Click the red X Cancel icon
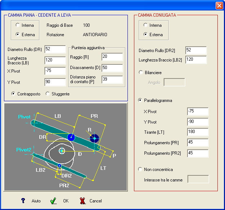225x210 pixels. [x=82, y=201]
